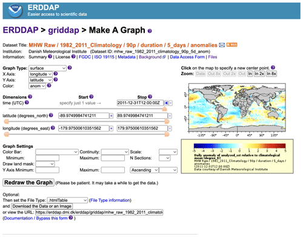The image size is (303, 237).
Task: Open Graph Type surface dropdown
Action: pyautogui.click(x=47, y=68)
